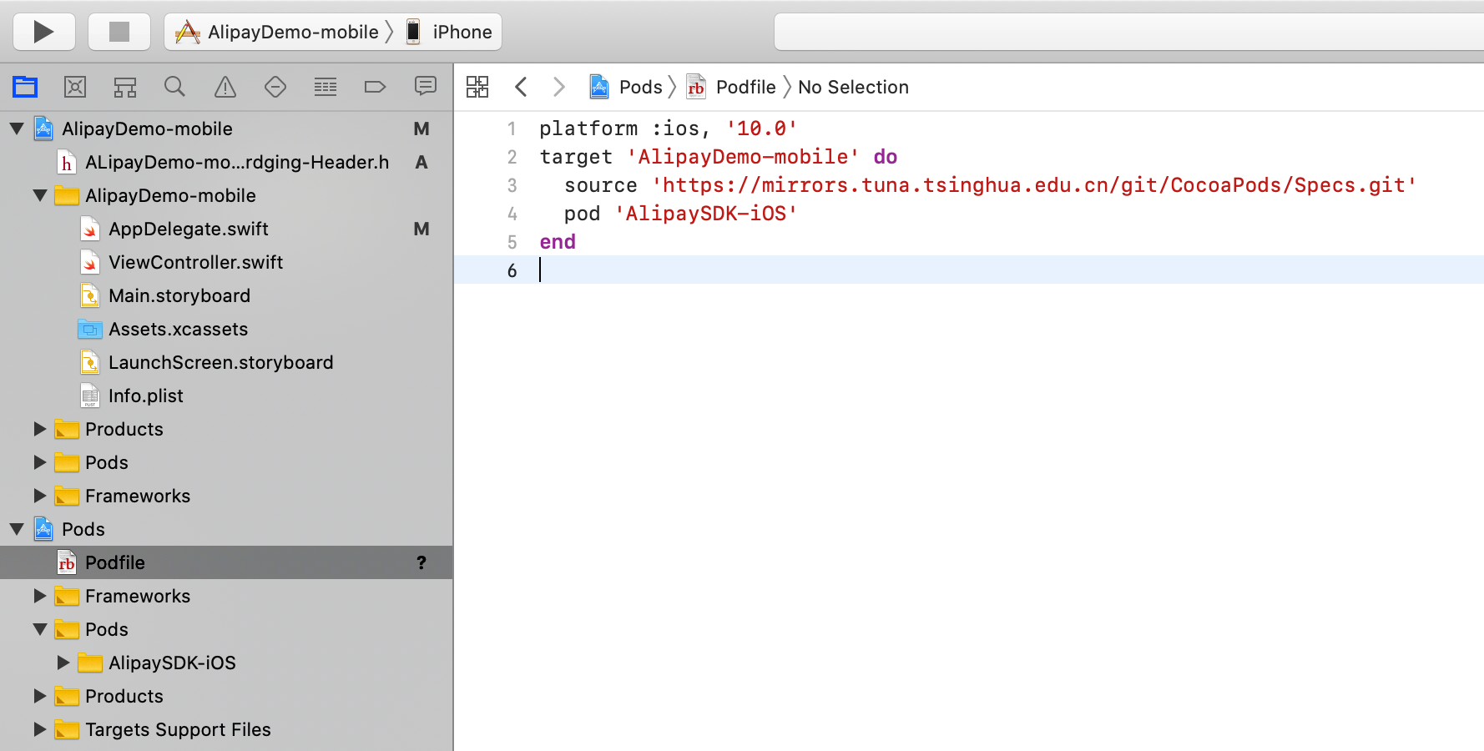
Task: Switch to the Debug navigator
Action: pyautogui.click(x=326, y=87)
